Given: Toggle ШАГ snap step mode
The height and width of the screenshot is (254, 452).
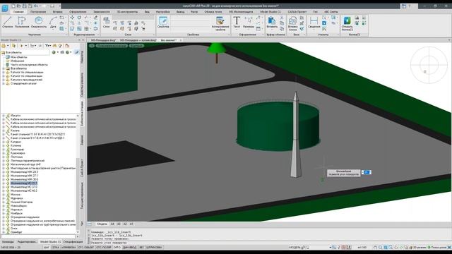Looking at the screenshot, I should tap(47, 248).
